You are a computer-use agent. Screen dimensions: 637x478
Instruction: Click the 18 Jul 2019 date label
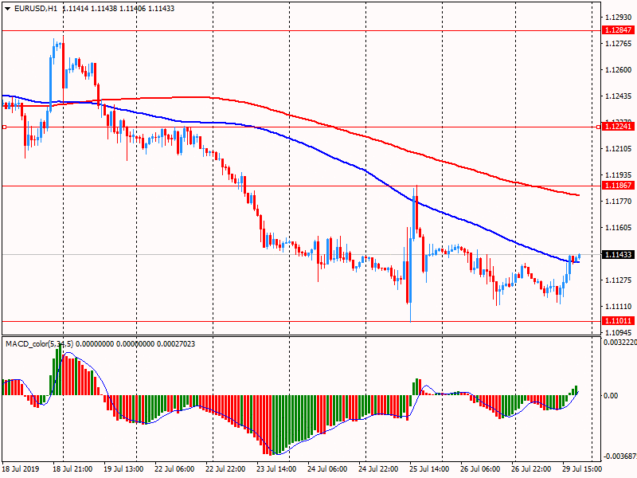21,468
